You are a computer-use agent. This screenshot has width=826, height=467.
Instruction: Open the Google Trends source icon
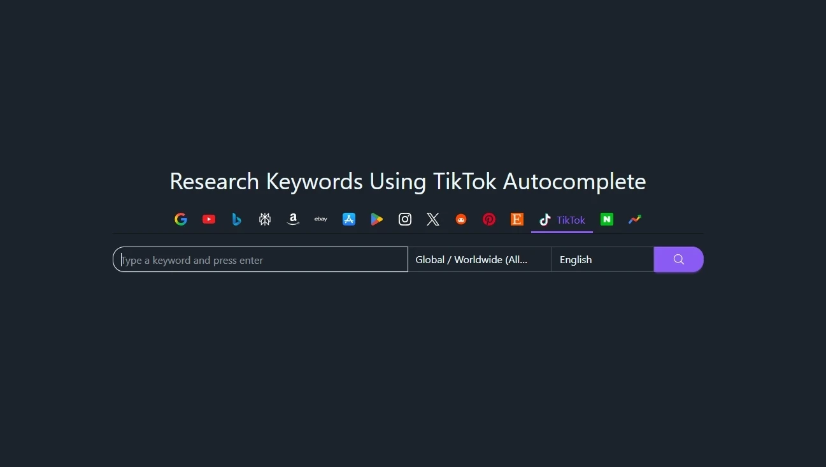(x=635, y=219)
